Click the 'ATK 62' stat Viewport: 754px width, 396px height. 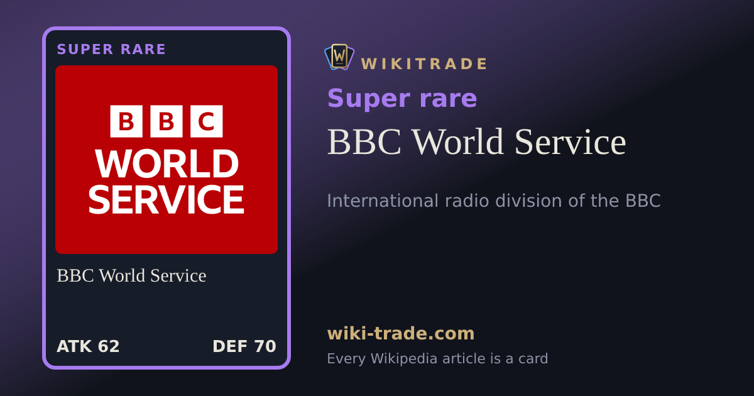[x=88, y=346]
